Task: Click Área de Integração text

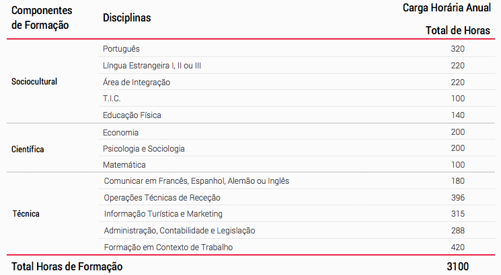Action: tap(137, 82)
